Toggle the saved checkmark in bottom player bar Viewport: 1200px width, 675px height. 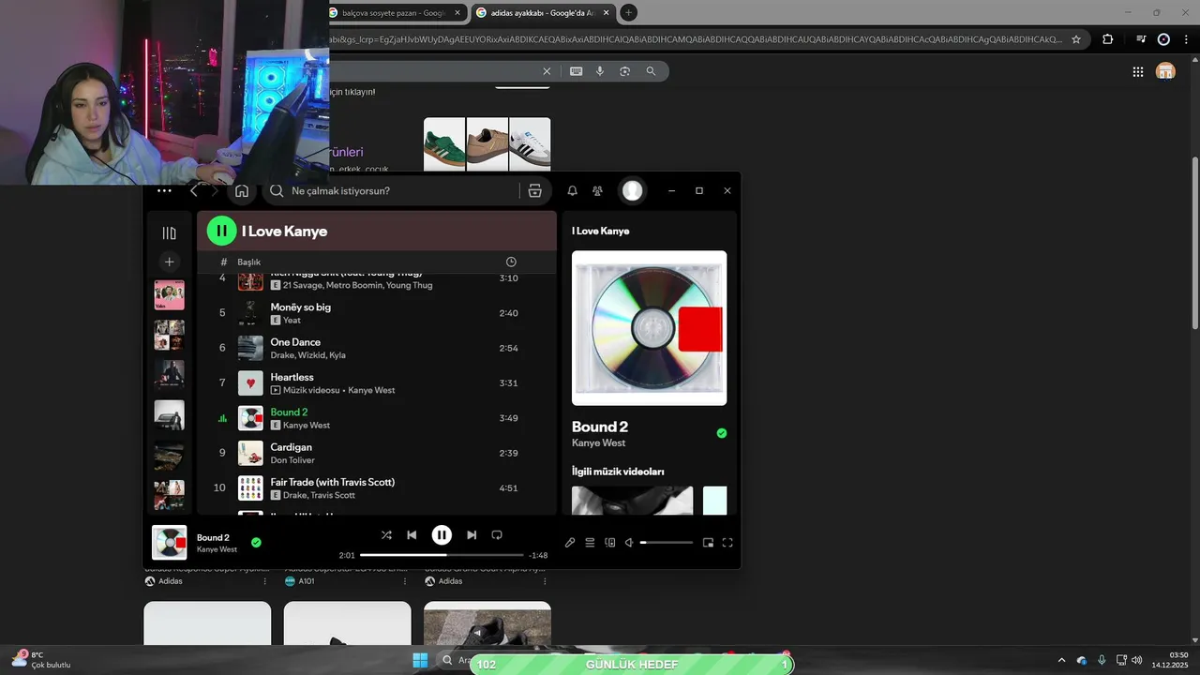click(256, 542)
